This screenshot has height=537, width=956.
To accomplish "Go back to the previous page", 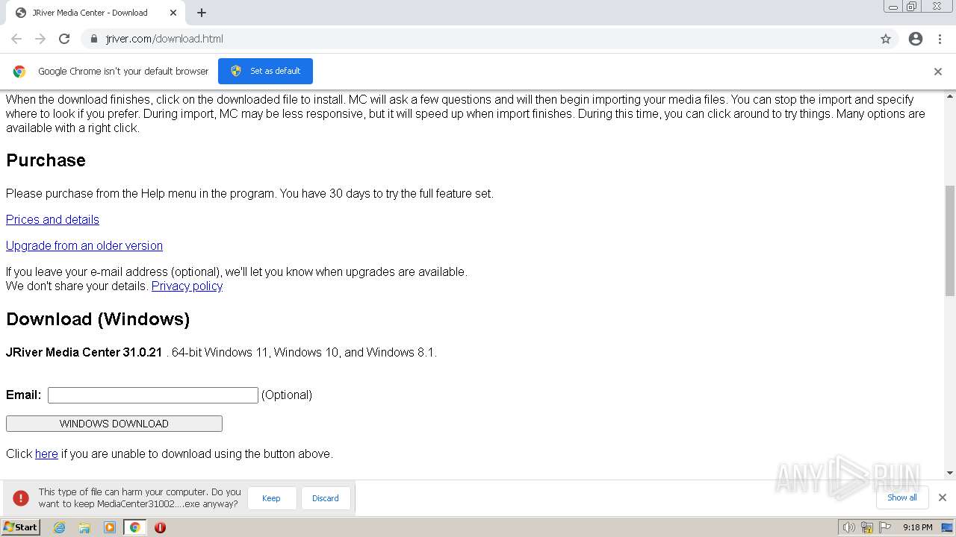I will tap(16, 39).
